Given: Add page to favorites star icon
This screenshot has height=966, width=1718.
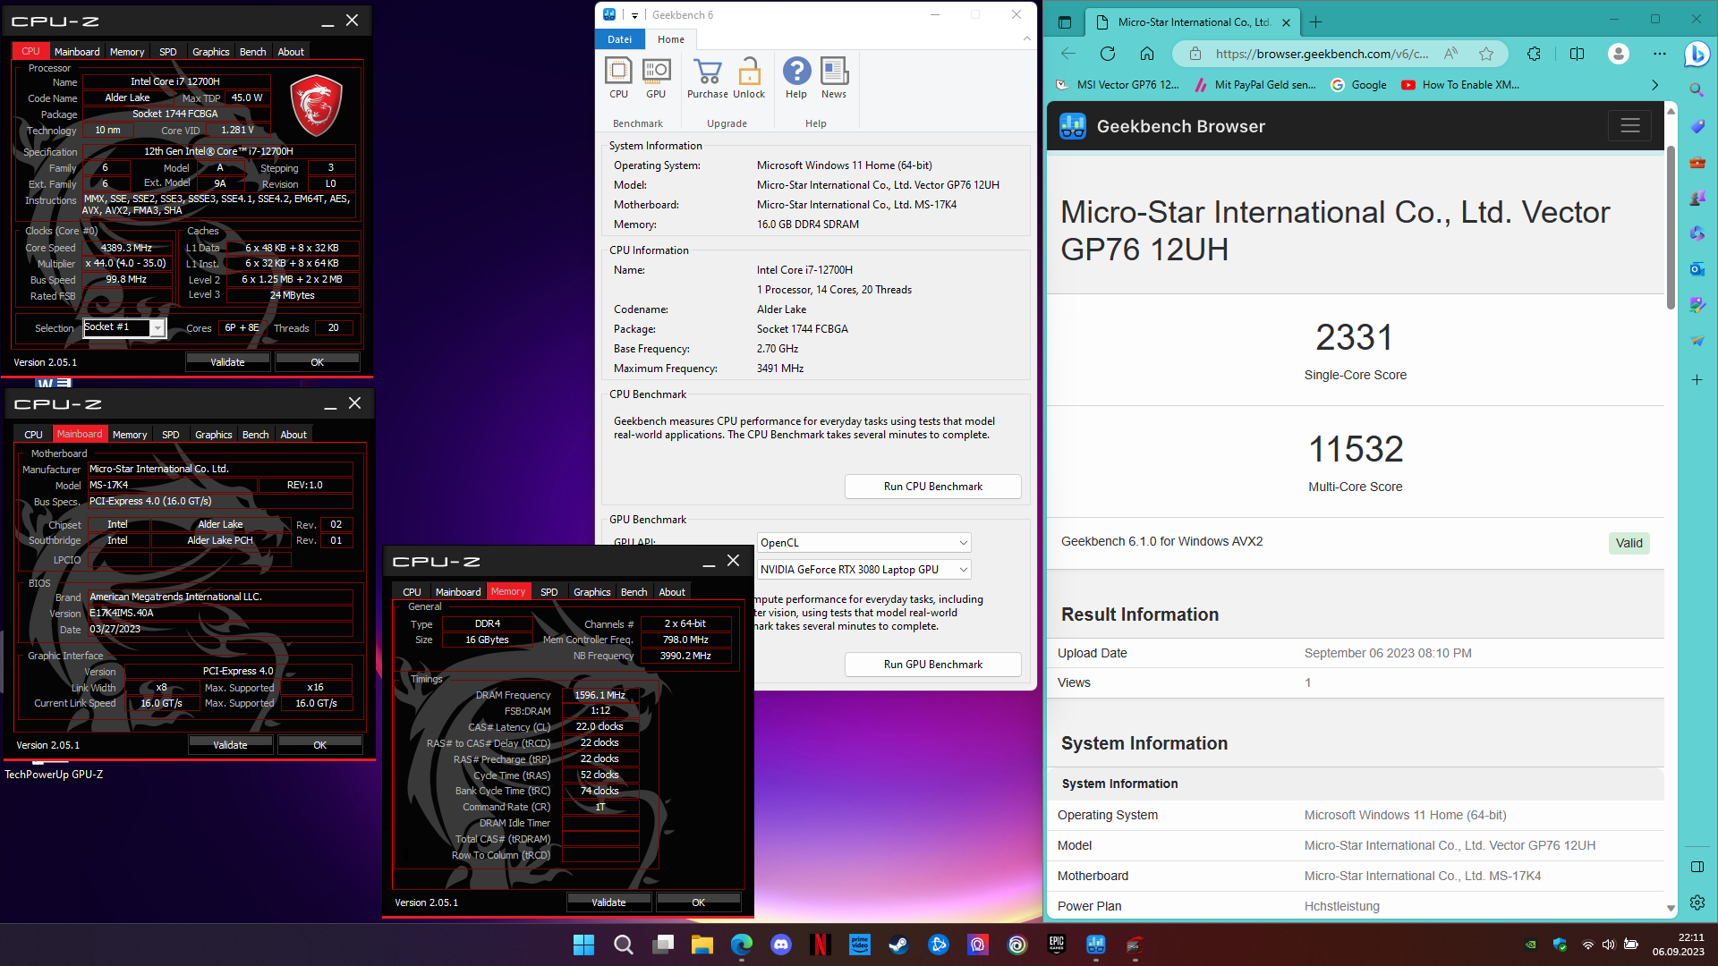Looking at the screenshot, I should [1486, 54].
